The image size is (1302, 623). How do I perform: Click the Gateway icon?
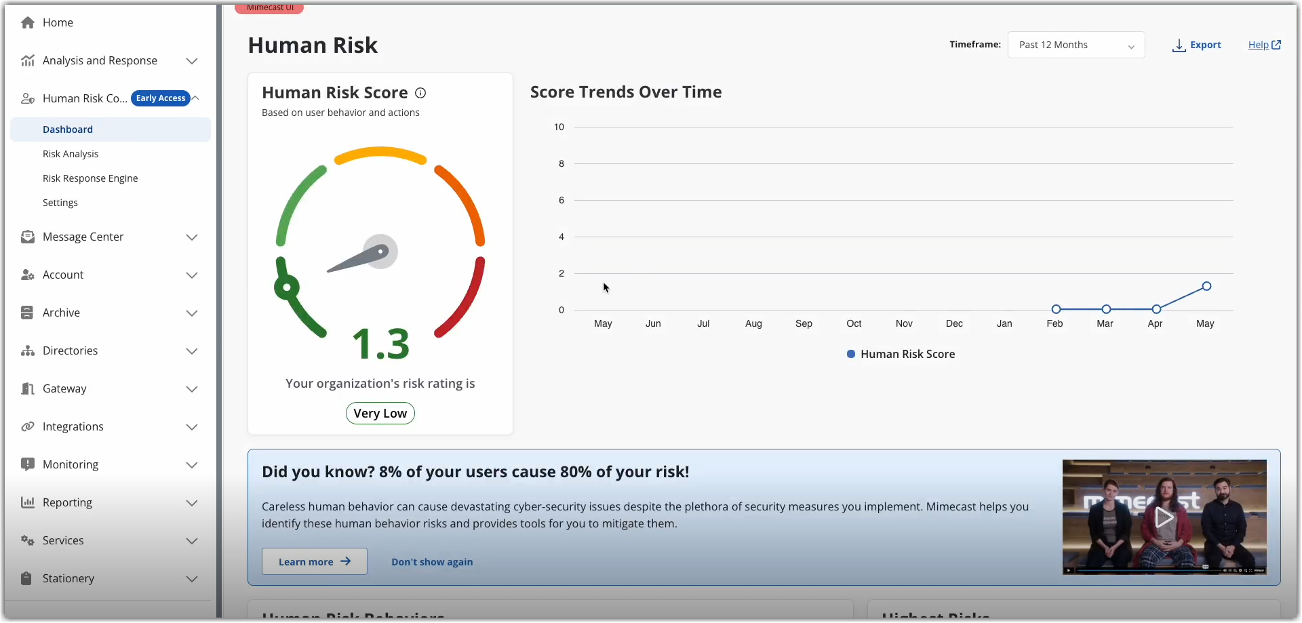pyautogui.click(x=27, y=388)
